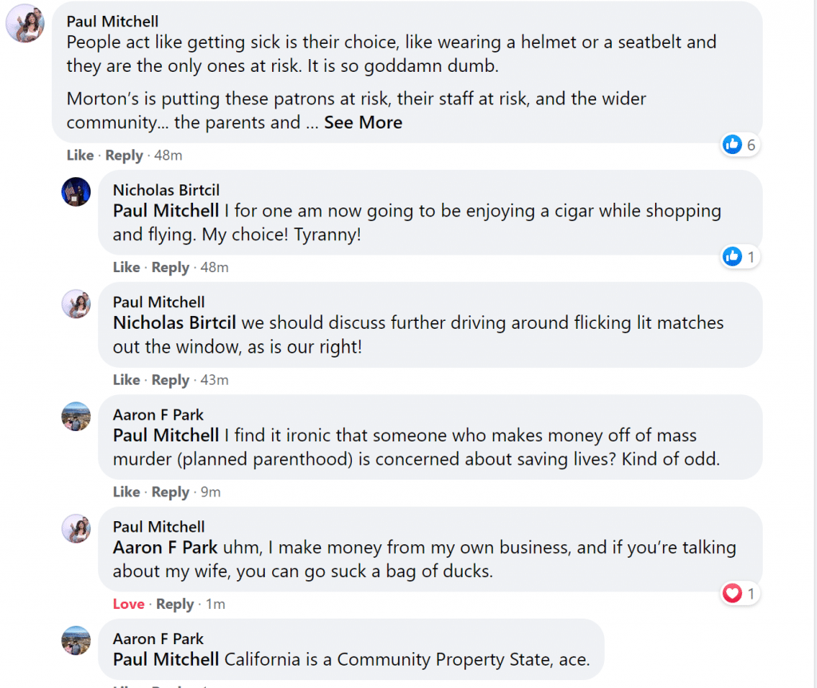Reply to Paul Mitchell's top comment
Image resolution: width=817 pixels, height=688 pixels.
coord(124,156)
